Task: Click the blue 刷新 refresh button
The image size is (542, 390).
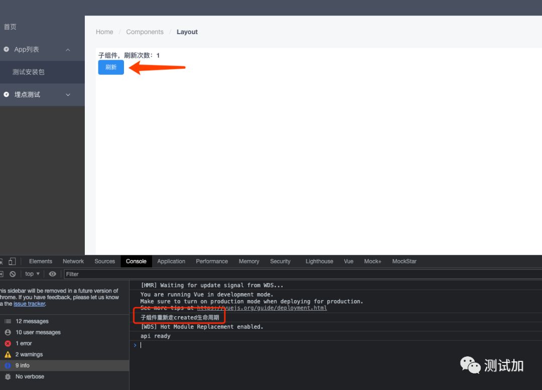Action: coord(111,67)
